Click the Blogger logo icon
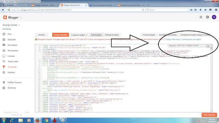The image size is (219, 123). [x=5, y=17]
